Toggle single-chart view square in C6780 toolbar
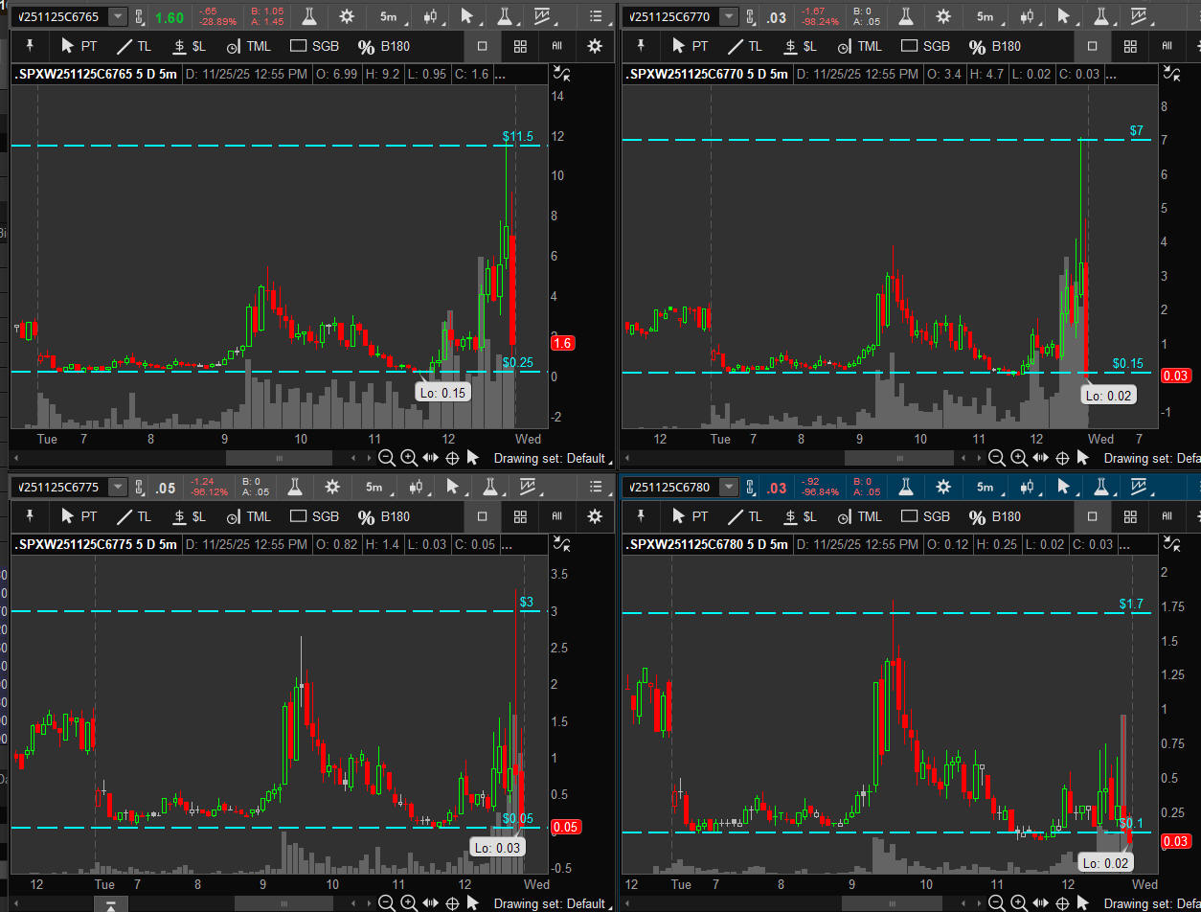This screenshot has height=912, width=1201. 1093,516
